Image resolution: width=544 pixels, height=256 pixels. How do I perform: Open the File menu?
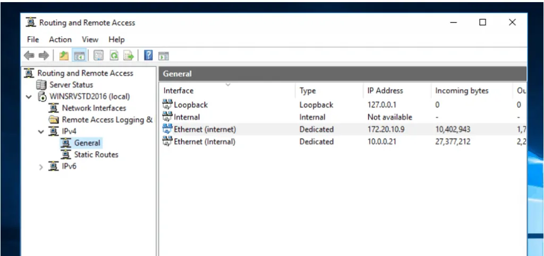33,39
